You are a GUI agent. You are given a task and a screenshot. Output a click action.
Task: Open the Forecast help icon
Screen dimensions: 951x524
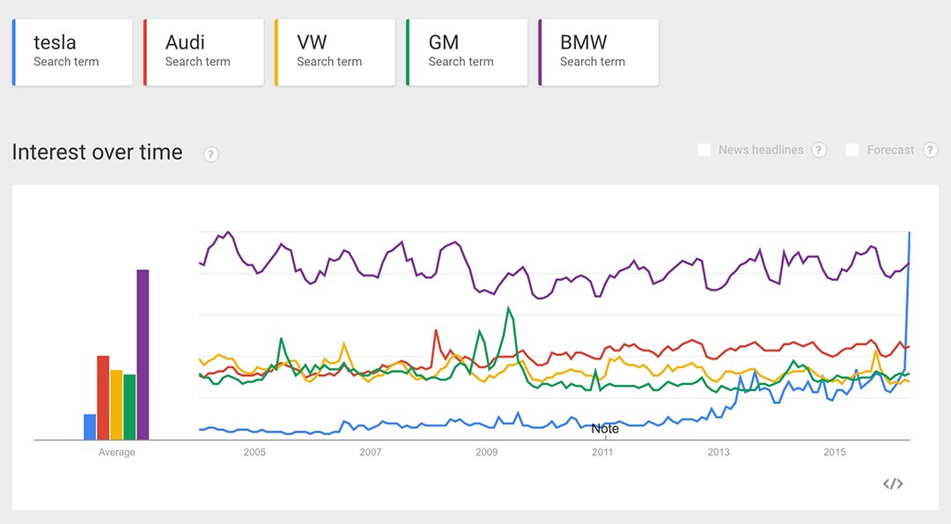(x=930, y=150)
